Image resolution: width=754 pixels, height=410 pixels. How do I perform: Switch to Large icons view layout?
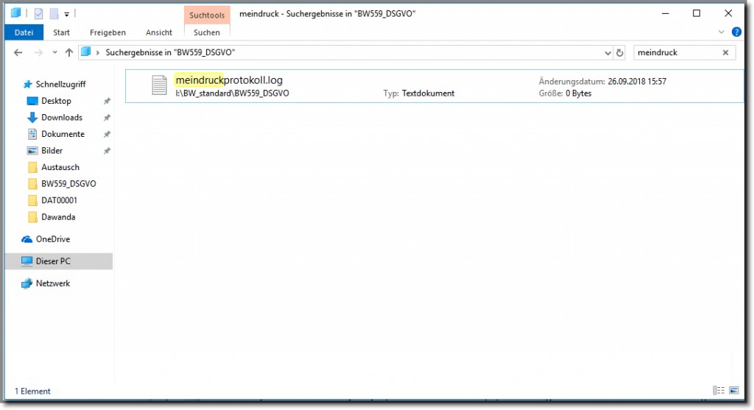coord(733,390)
